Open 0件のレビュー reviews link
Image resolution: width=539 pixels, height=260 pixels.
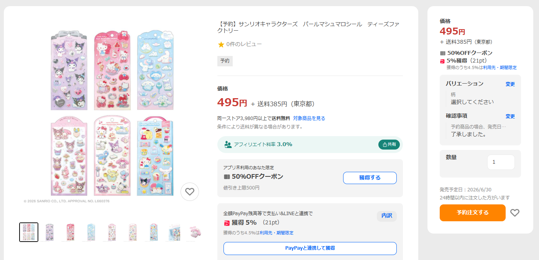click(x=244, y=44)
